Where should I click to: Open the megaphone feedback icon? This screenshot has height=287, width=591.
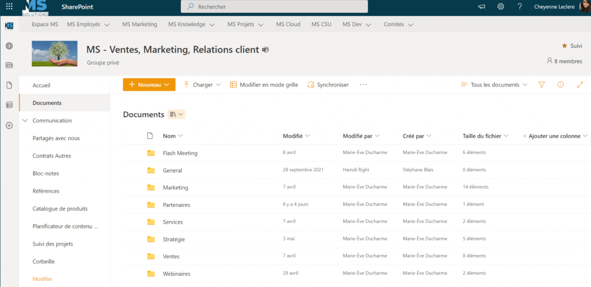(482, 7)
